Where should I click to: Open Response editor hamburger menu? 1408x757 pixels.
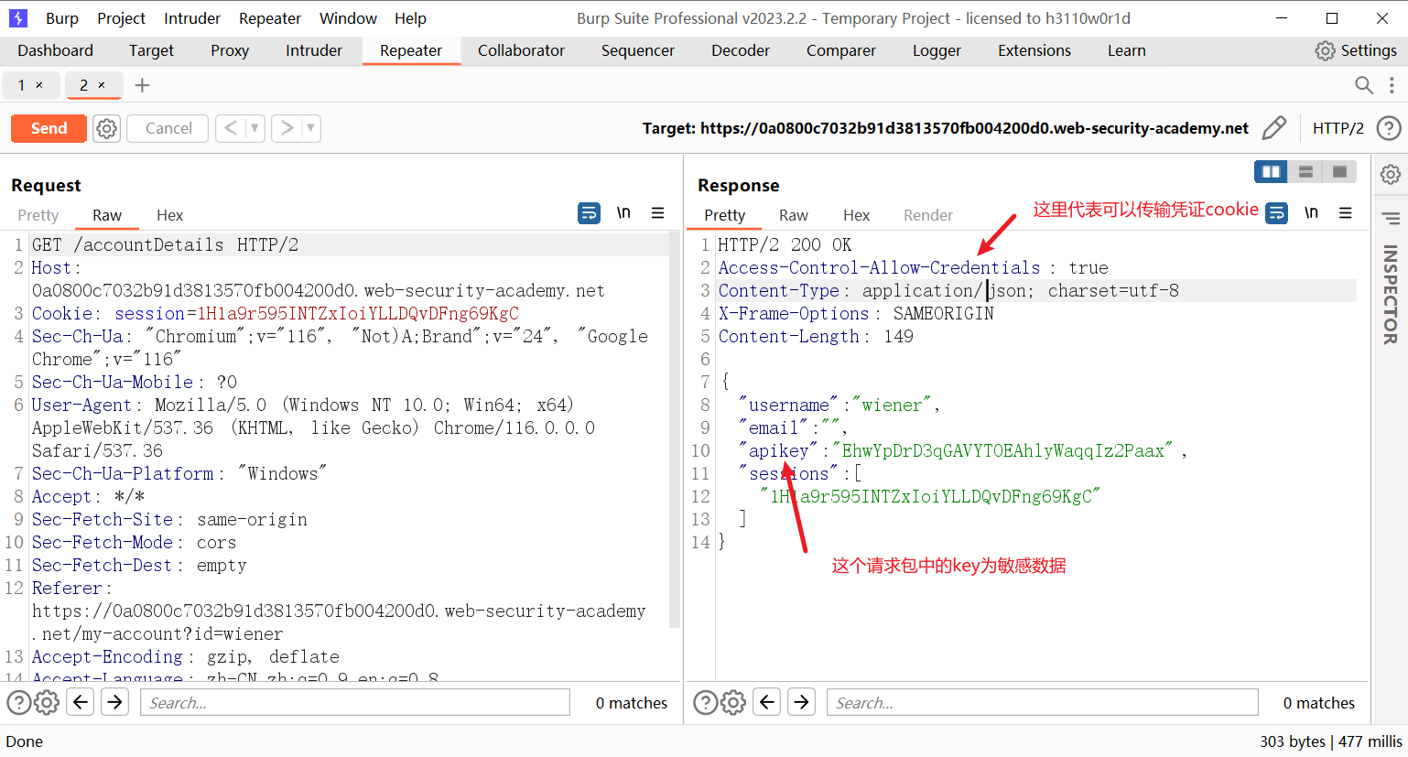(1345, 213)
